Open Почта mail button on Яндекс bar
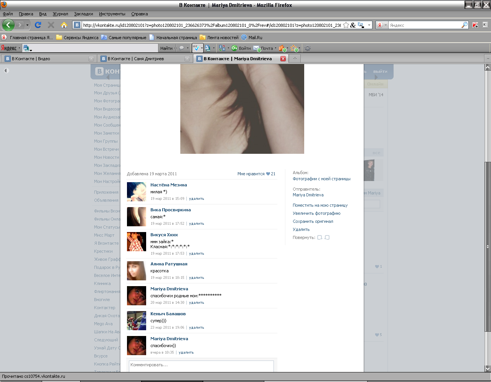491x382 pixels. (263, 48)
